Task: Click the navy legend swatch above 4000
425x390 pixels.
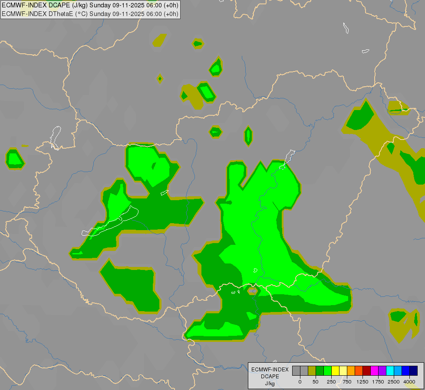Action: (x=414, y=371)
